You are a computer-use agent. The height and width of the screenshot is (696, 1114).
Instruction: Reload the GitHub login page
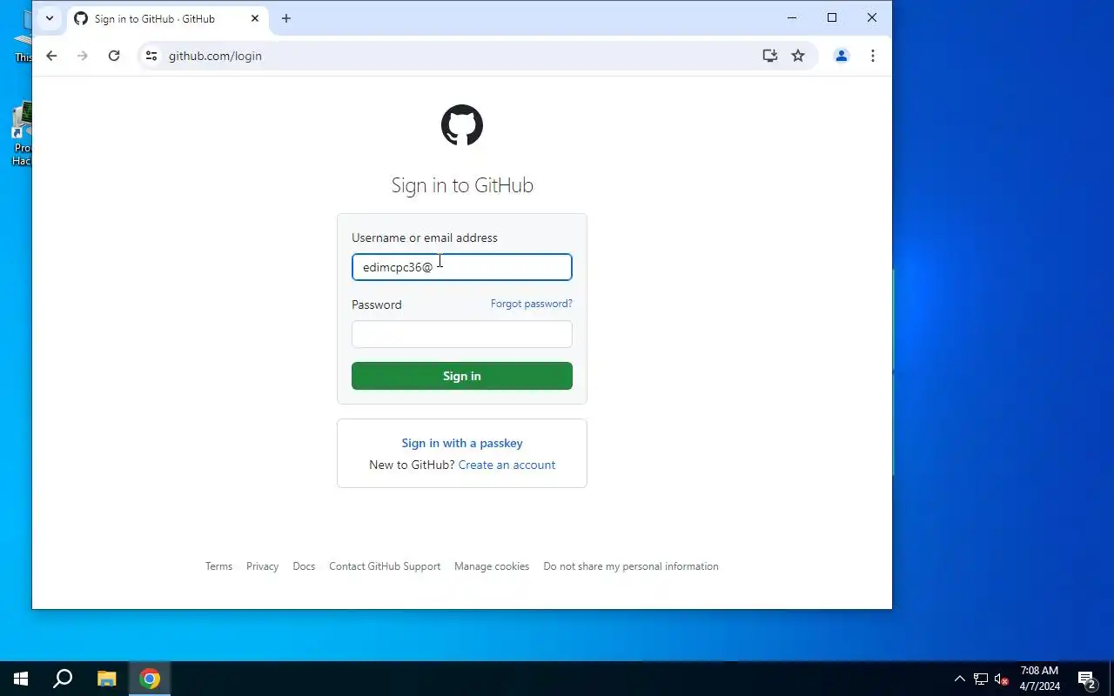coord(114,56)
